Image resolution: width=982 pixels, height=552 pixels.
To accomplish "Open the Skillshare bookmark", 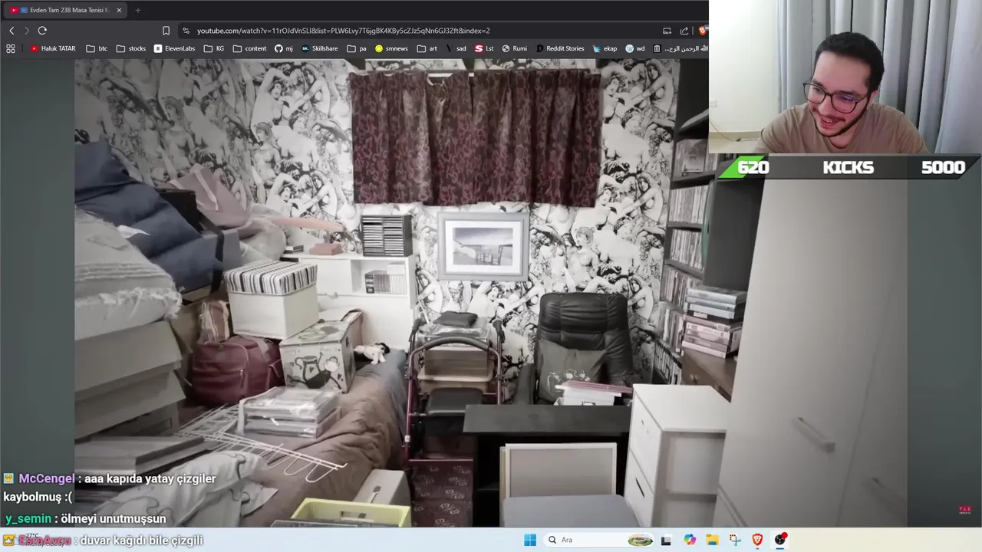I will (319, 48).
